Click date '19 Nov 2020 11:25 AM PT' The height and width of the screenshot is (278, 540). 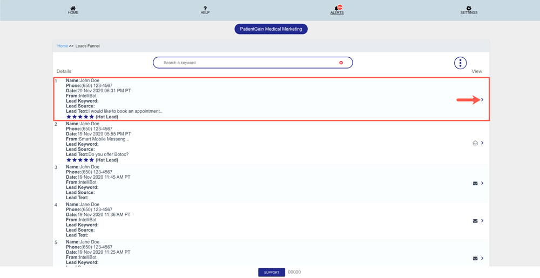coord(104,252)
